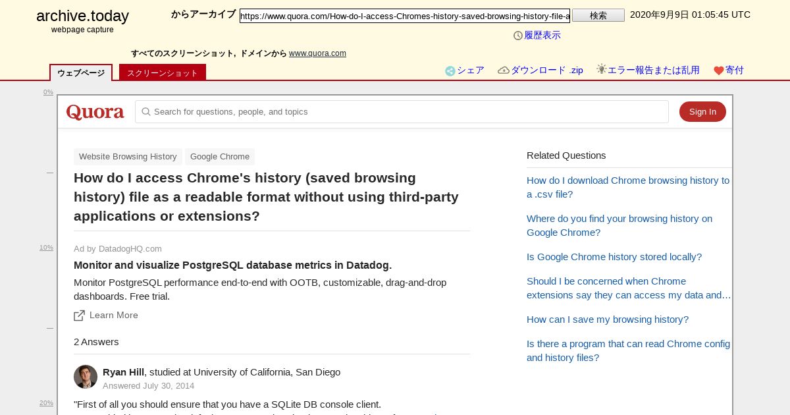The image size is (790, 415).
Task: Click Answered July 30, 2014 timestamp
Action: [148, 386]
